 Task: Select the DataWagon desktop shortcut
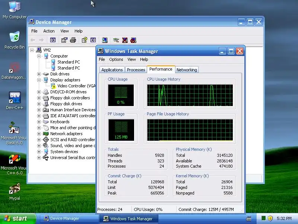[x=14, y=71]
